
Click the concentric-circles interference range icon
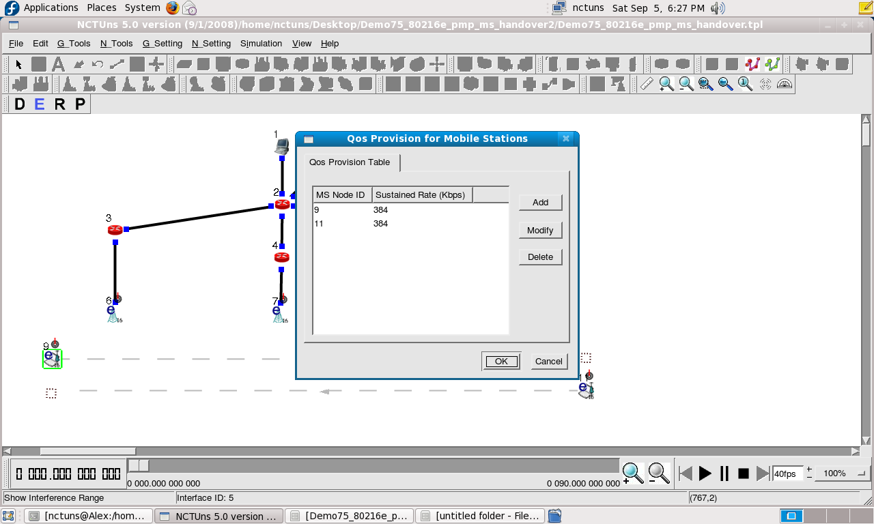(765, 84)
